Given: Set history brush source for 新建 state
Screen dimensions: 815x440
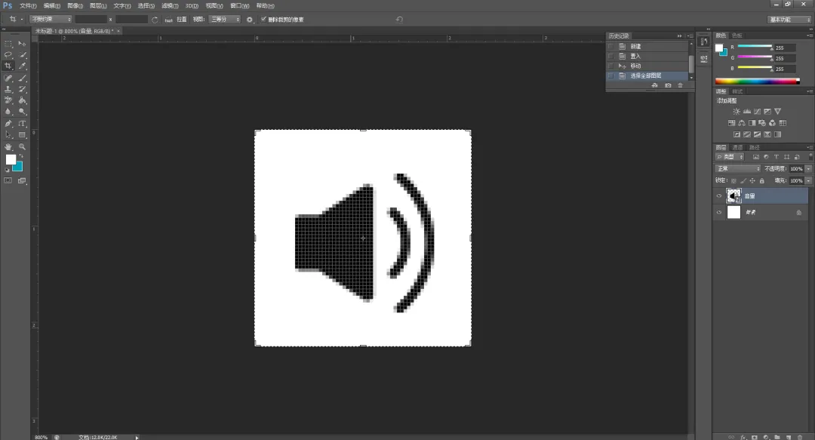Looking at the screenshot, I should (610, 46).
